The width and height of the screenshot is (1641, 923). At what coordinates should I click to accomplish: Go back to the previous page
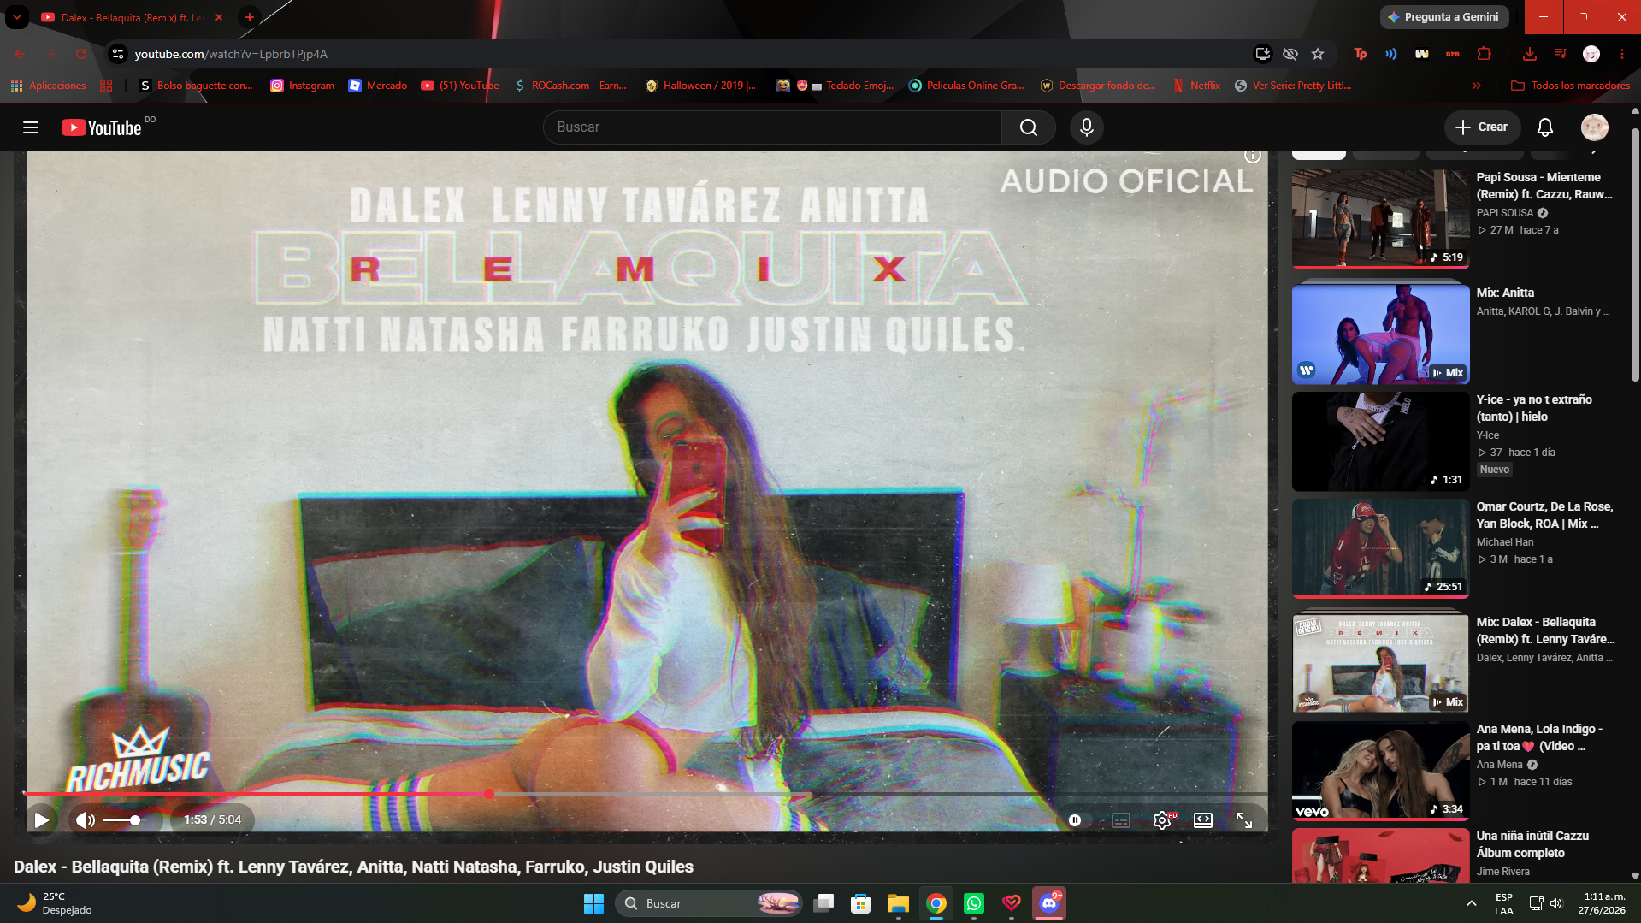(20, 54)
